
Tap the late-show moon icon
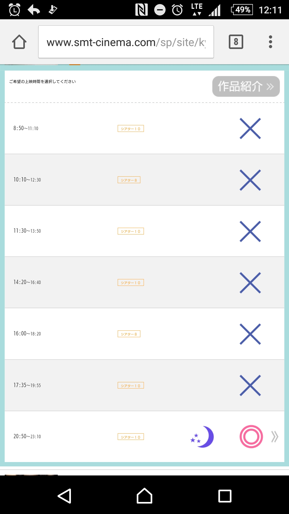coord(203,437)
